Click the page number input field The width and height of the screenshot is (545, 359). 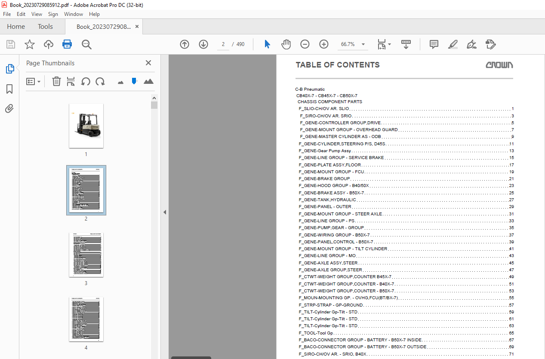pyautogui.click(x=223, y=44)
